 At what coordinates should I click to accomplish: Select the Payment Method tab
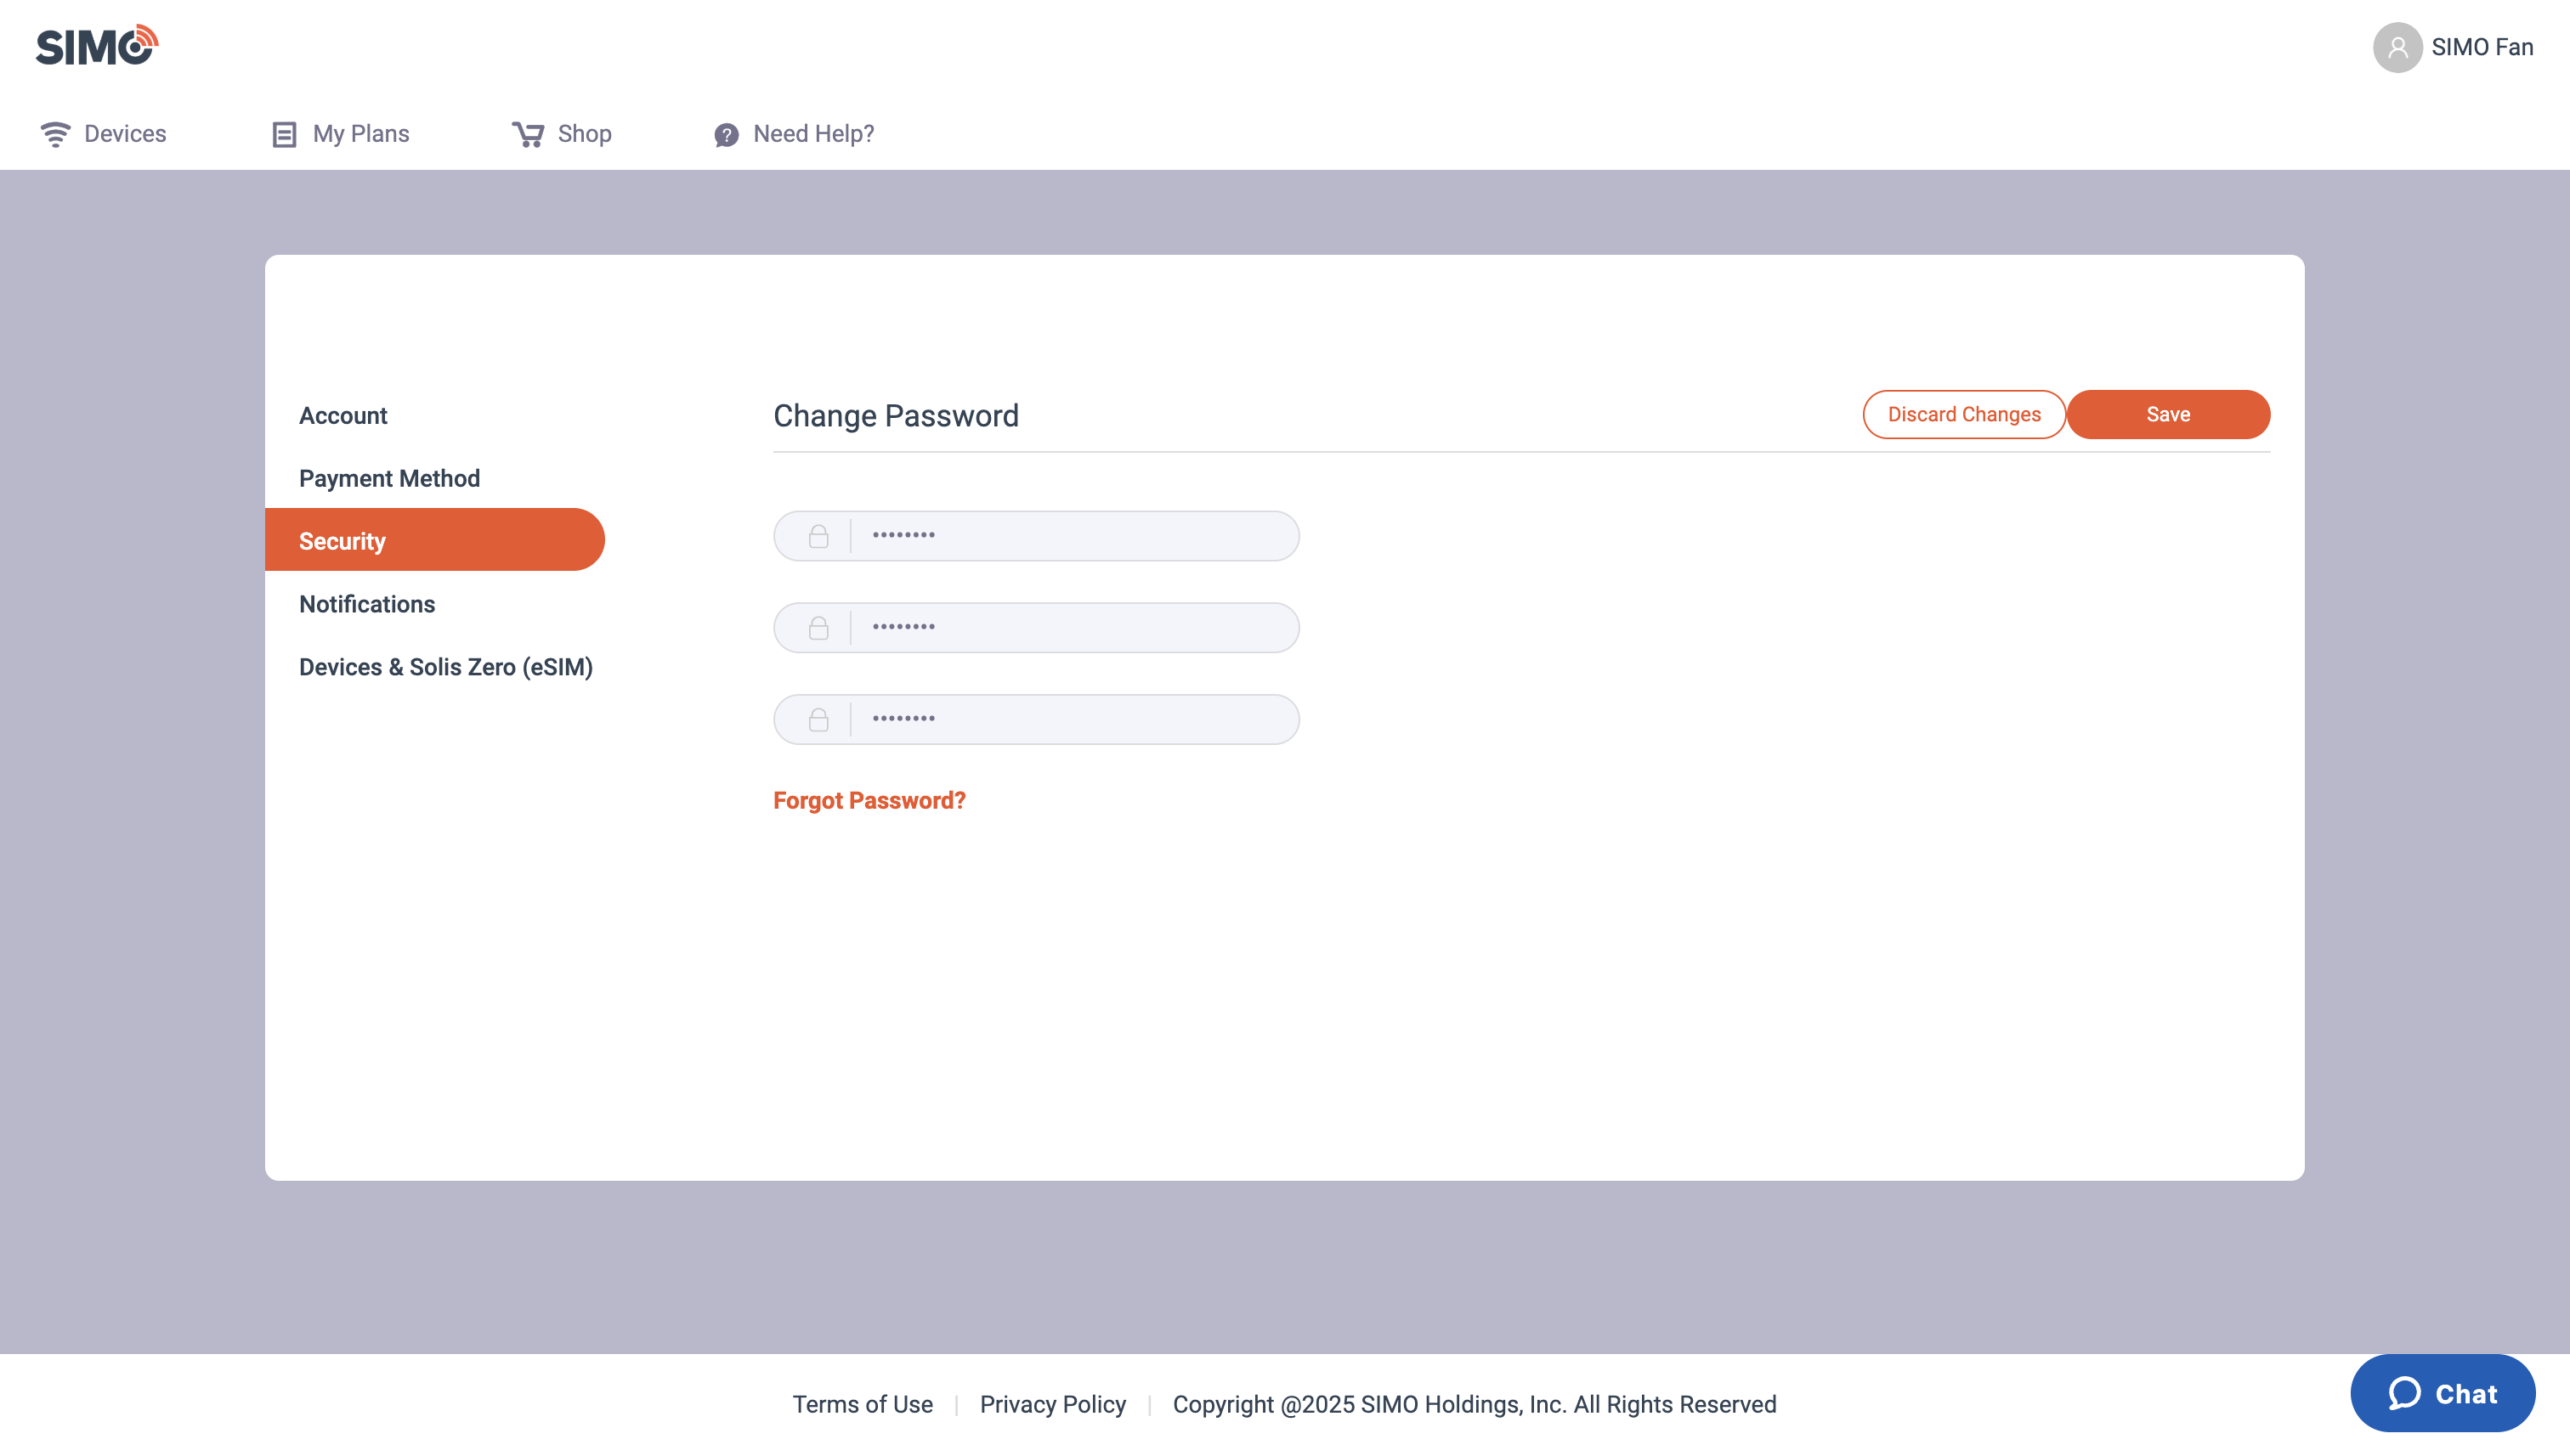tap(389, 479)
